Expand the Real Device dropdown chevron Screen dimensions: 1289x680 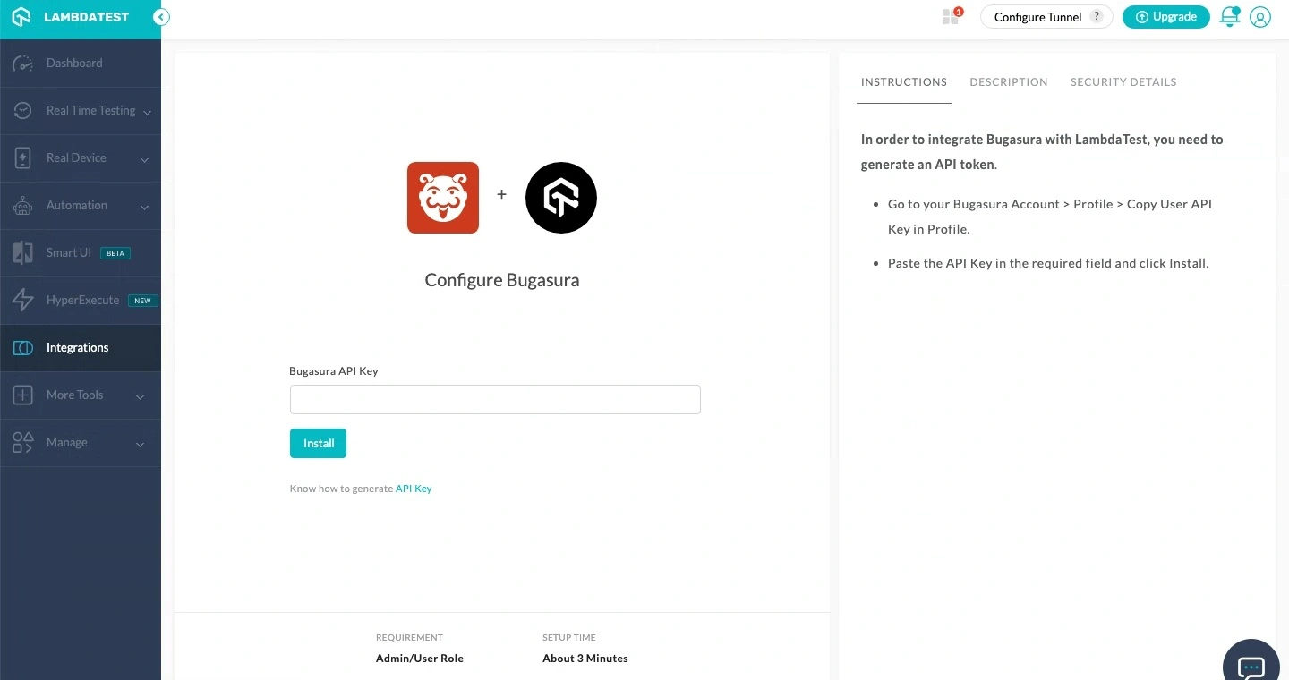(144, 159)
